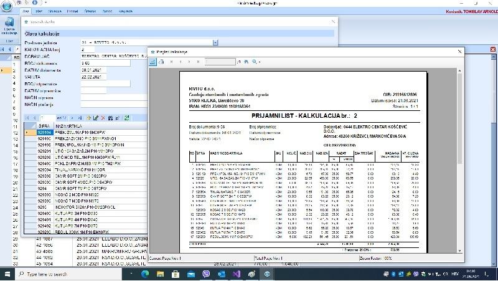Click the export report icon in preview toolbar
This screenshot has width=498, height=281.
[153, 62]
